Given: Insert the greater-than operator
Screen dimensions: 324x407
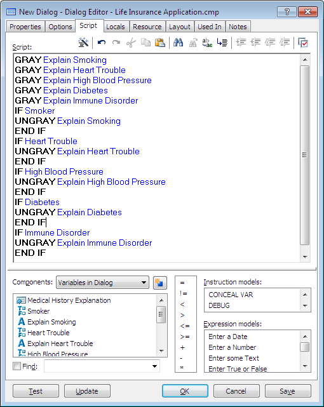Looking at the screenshot, I should [x=182, y=315].
